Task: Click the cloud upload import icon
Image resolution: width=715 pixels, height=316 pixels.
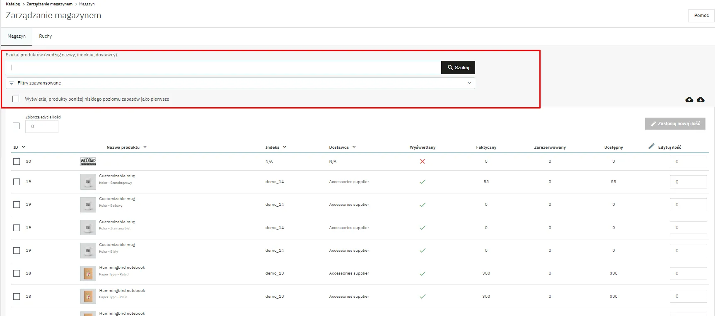Action: (x=689, y=100)
